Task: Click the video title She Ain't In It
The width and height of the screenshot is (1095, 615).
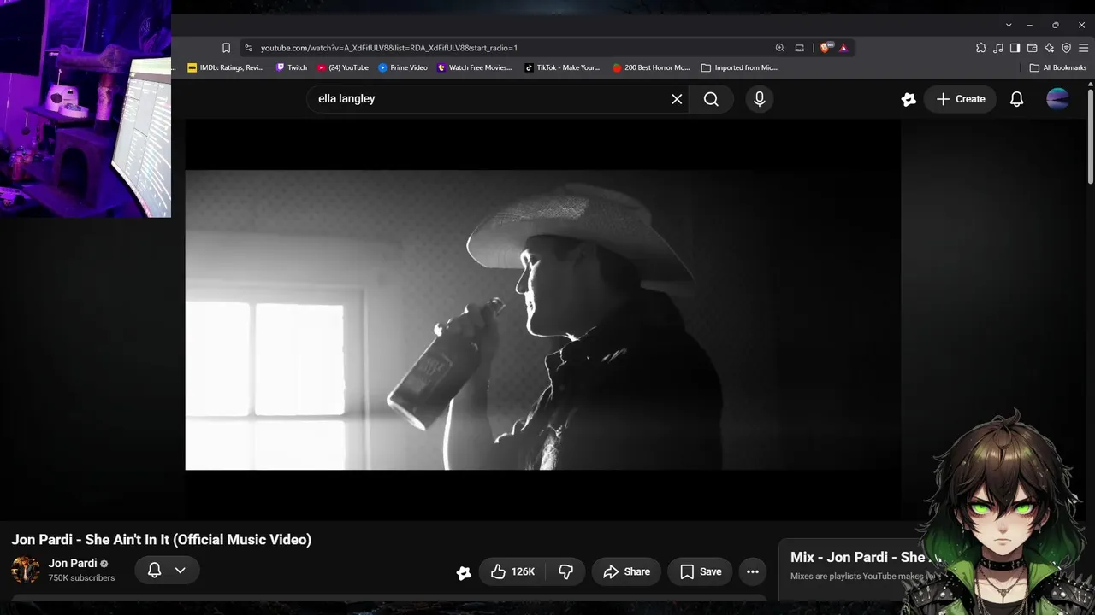Action: coord(161,540)
